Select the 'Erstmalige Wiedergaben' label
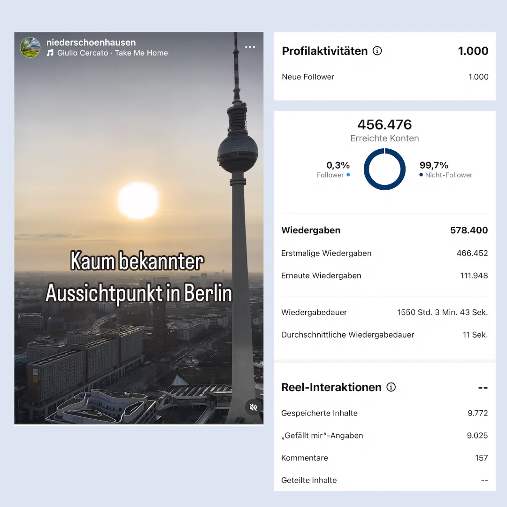The width and height of the screenshot is (507, 507). (x=326, y=253)
